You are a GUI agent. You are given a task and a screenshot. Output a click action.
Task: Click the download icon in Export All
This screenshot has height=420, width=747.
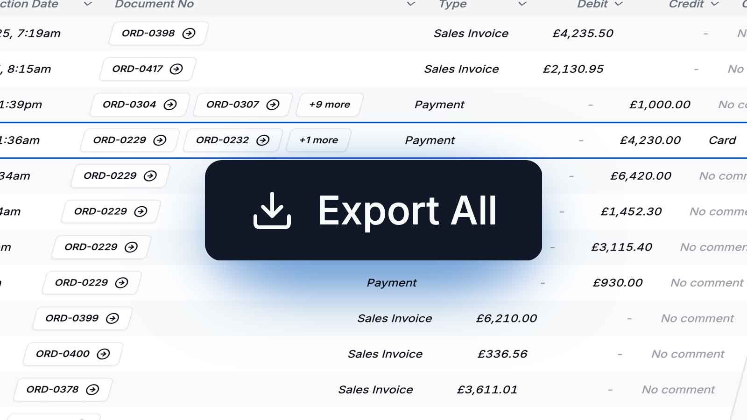(272, 210)
